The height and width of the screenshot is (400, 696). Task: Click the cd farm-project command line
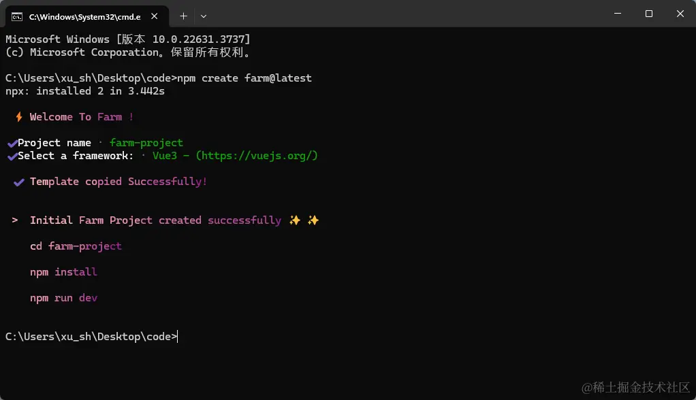(76, 246)
